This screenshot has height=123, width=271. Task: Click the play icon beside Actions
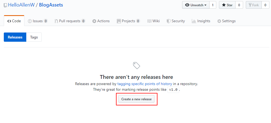click(94, 21)
